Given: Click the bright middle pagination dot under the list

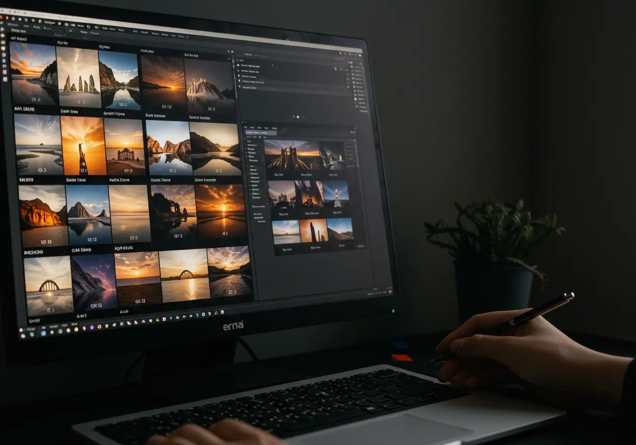Looking at the screenshot, I should [298, 117].
